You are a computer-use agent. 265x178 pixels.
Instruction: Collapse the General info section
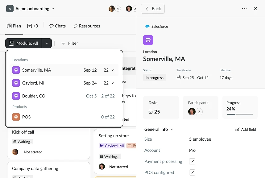[172, 130]
